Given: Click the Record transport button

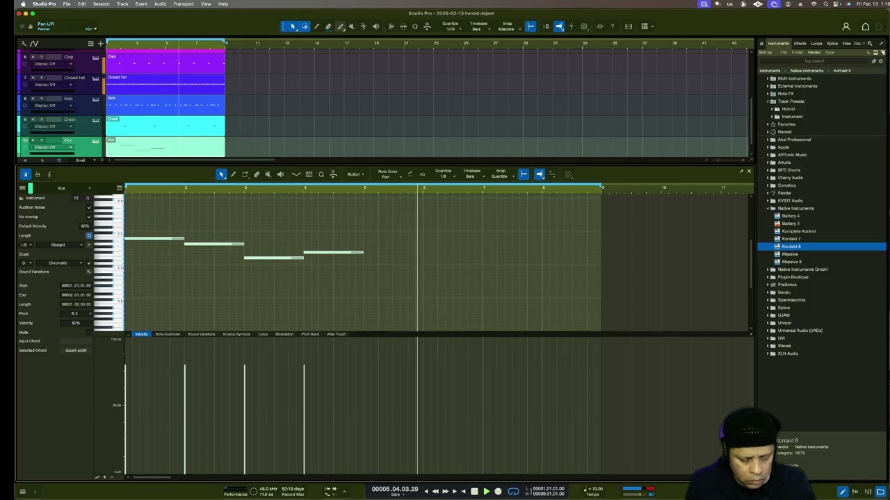Looking at the screenshot, I should pos(498,492).
